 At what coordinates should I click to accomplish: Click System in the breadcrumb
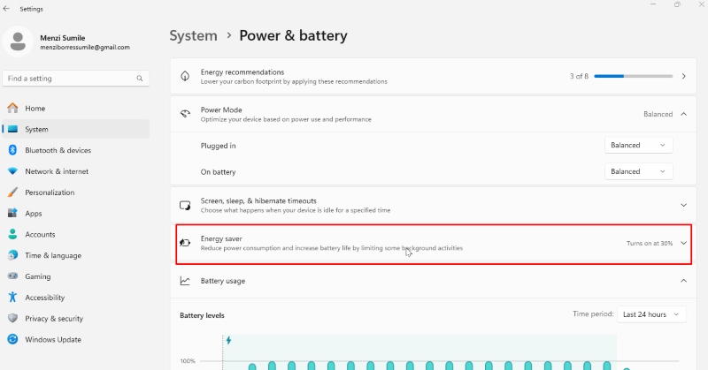193,35
